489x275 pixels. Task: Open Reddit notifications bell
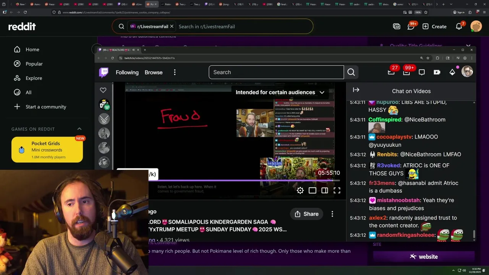pos(459,26)
